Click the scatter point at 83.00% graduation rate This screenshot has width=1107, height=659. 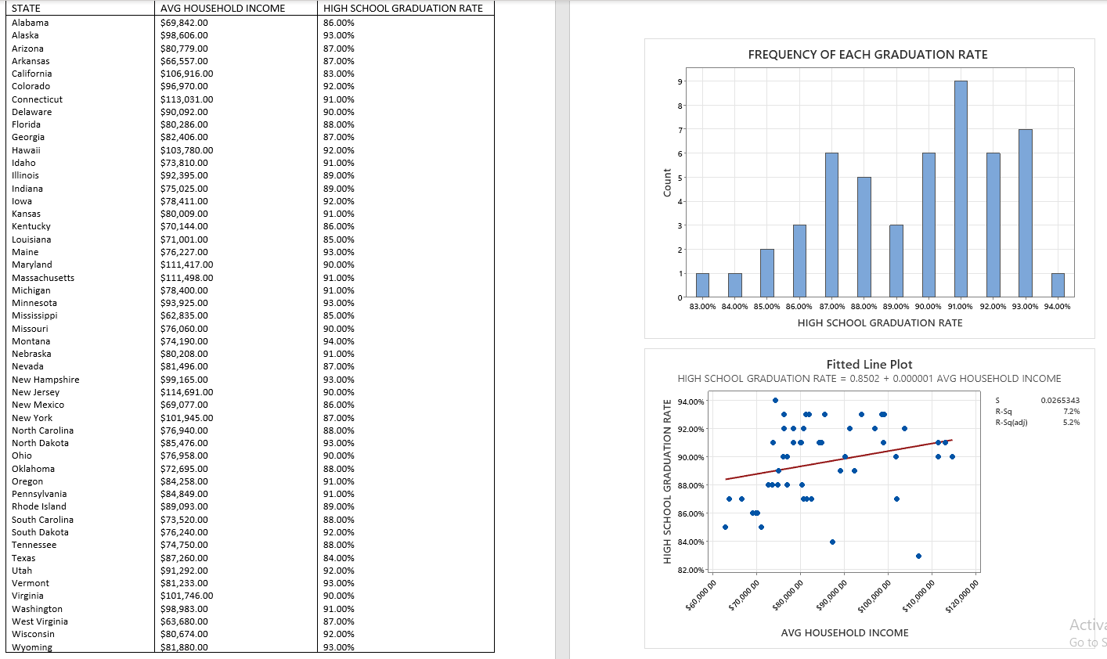coord(918,556)
